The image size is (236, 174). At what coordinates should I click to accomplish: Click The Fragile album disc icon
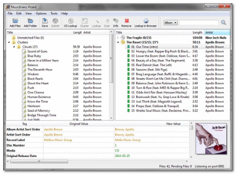(123, 38)
